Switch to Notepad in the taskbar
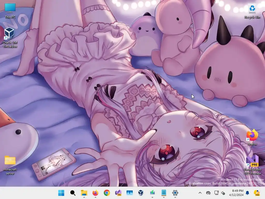The image size is (265, 199). [x=164, y=193]
